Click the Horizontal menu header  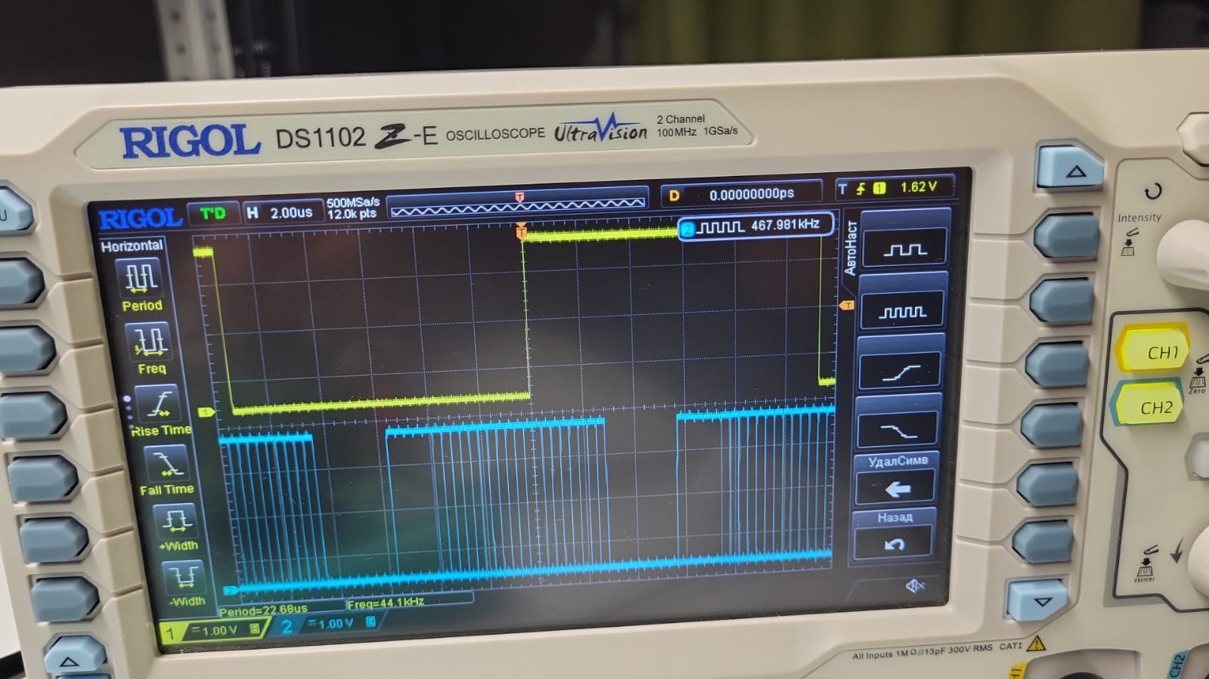pos(132,246)
